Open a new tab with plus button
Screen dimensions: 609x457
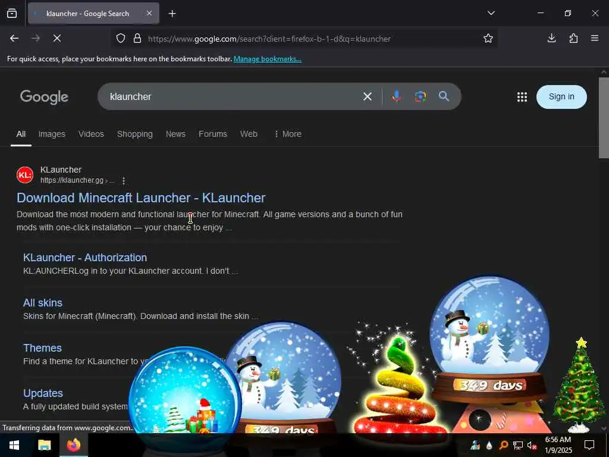tap(172, 14)
